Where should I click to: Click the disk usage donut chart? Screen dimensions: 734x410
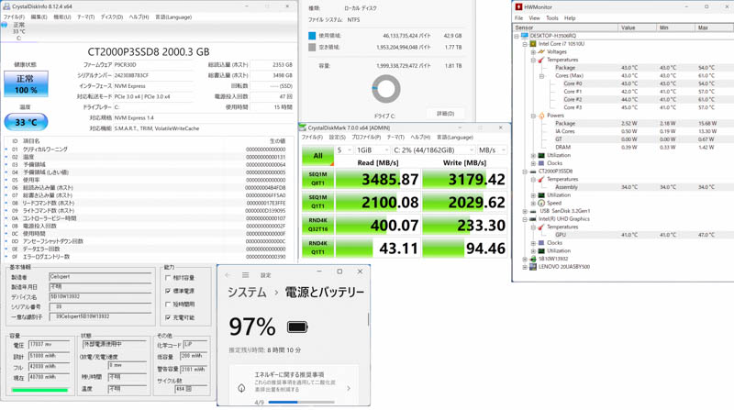(x=385, y=89)
